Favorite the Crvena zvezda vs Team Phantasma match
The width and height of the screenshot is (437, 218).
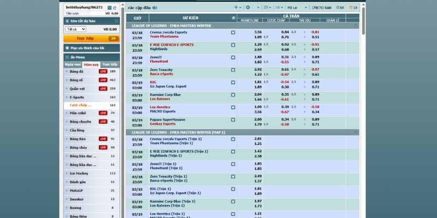point(233,32)
